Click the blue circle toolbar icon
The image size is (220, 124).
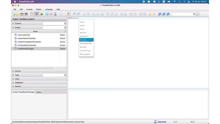pos(47,14)
